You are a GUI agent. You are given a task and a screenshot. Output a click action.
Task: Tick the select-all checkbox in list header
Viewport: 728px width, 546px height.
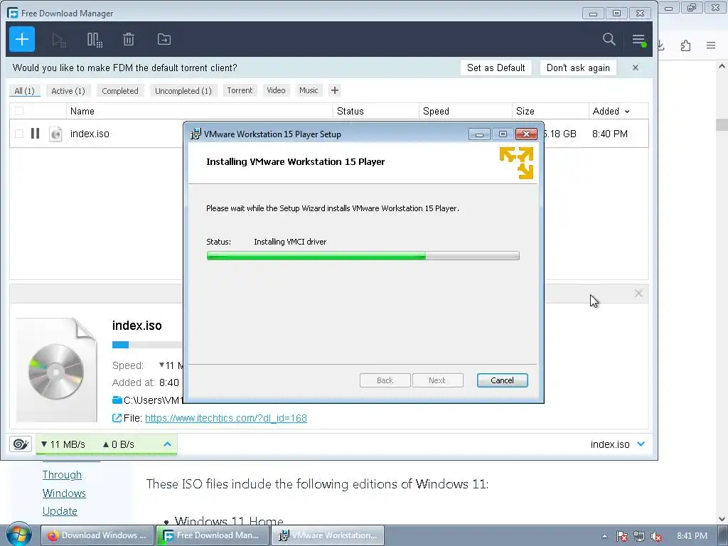19,111
